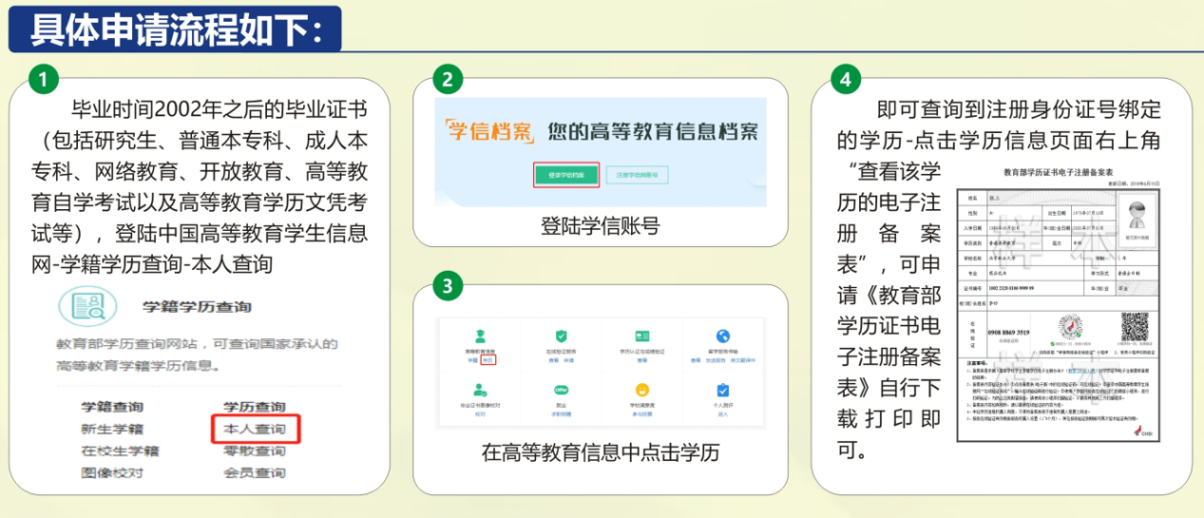This screenshot has height=518, width=1204.
Task: Select the 在校生学籍 link
Action: point(120,451)
